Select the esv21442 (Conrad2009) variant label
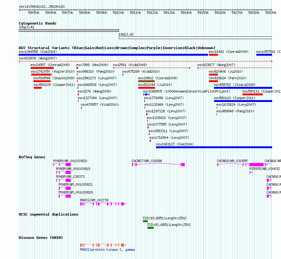The height and width of the screenshot is (259, 281). (229, 52)
